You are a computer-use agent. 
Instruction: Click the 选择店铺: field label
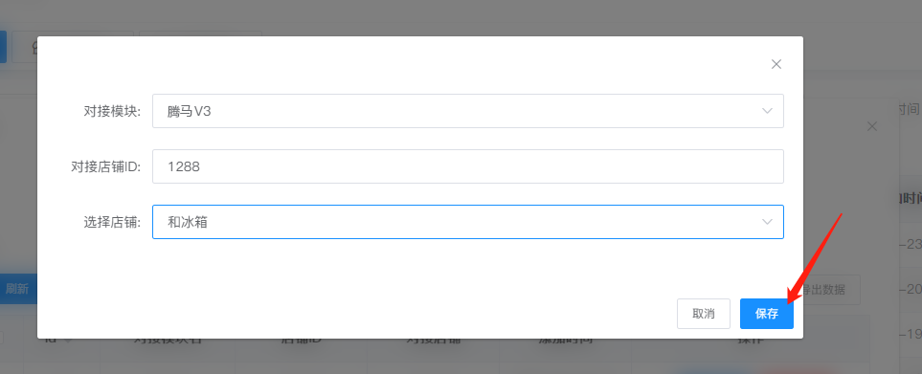[x=112, y=222]
